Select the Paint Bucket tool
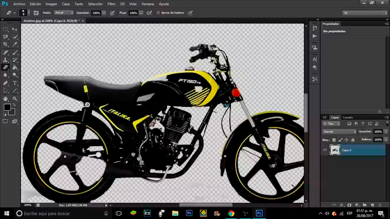Image resolution: width=390 pixels, height=219 pixels. click(15, 68)
